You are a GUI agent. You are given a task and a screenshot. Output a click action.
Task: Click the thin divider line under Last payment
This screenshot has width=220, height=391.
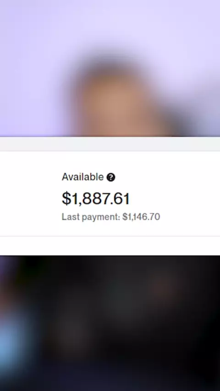110,236
